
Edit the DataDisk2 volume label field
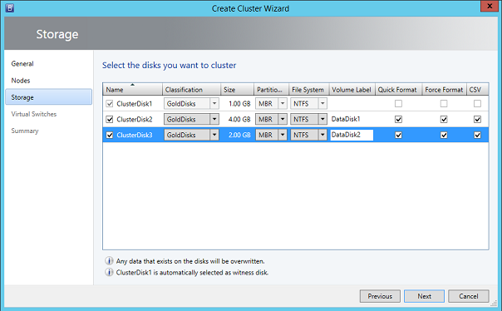click(x=352, y=135)
